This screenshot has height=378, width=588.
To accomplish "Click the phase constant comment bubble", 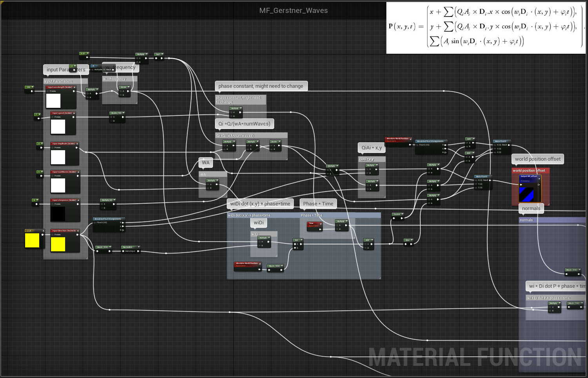I will [x=261, y=86].
